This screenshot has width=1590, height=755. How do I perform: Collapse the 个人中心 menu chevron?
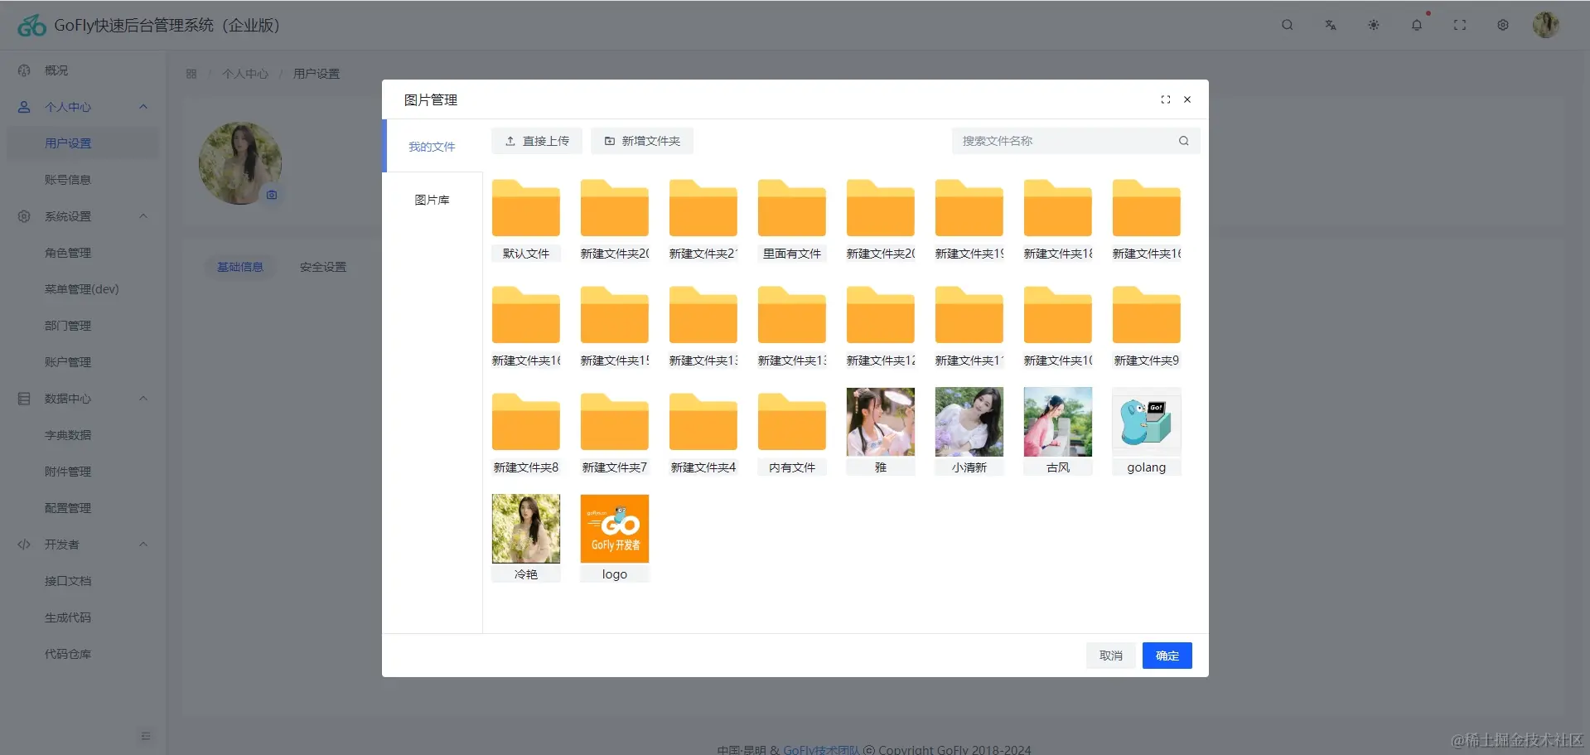[143, 107]
